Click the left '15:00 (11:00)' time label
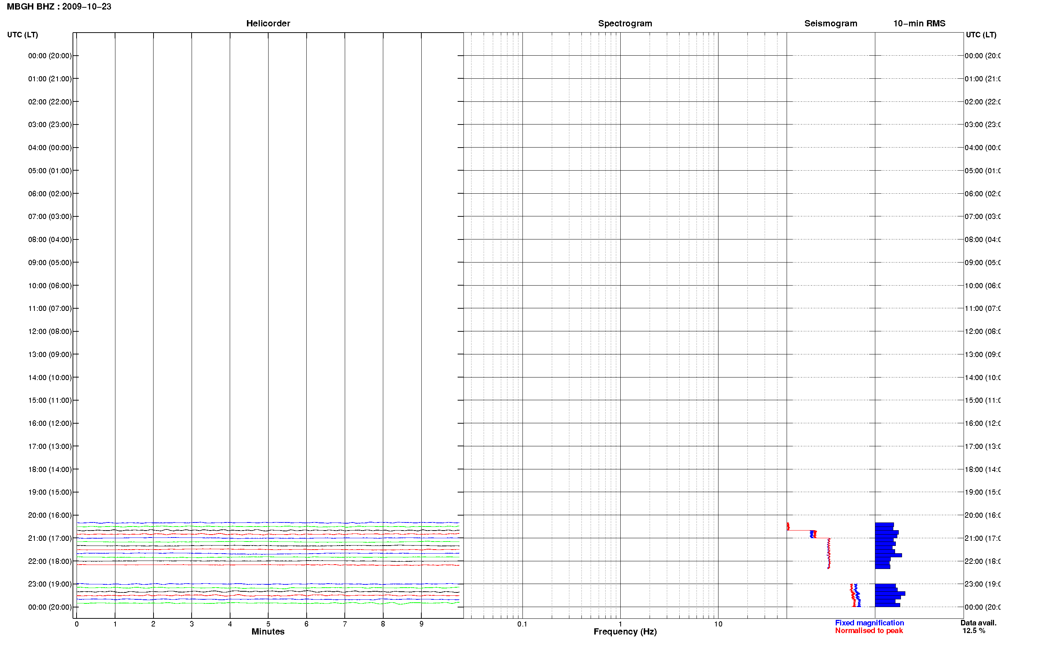Image resolution: width=1042 pixels, height=651 pixels. 50,401
